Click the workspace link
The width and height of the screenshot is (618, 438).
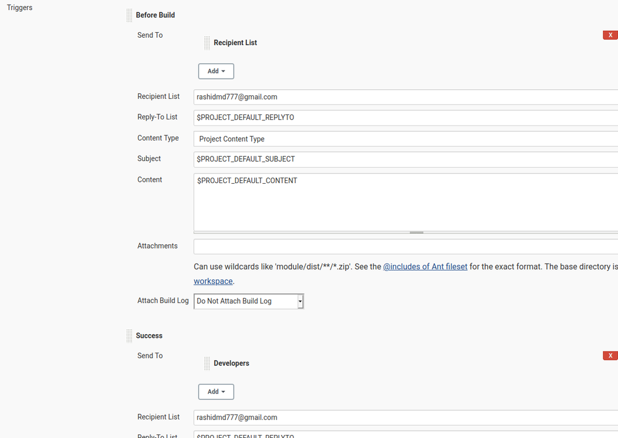[x=213, y=281]
